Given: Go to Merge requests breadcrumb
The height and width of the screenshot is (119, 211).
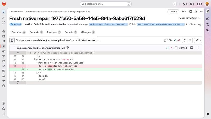Looking at the screenshot, I should (77, 12).
